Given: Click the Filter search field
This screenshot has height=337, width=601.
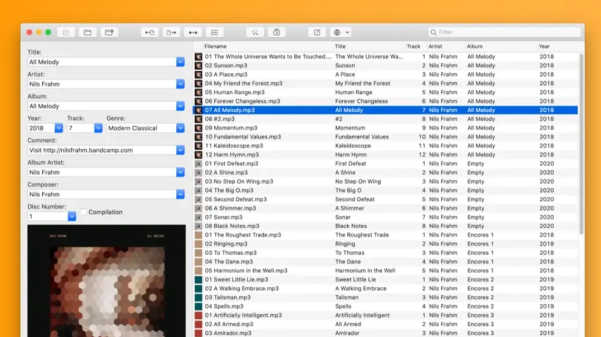Looking at the screenshot, I should point(504,32).
